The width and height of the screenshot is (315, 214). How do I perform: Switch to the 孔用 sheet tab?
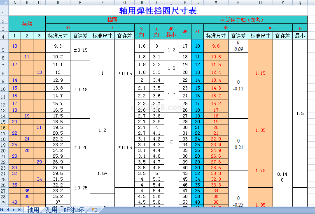(51, 210)
